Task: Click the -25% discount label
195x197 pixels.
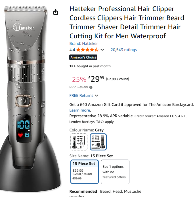Action: [x=78, y=79]
